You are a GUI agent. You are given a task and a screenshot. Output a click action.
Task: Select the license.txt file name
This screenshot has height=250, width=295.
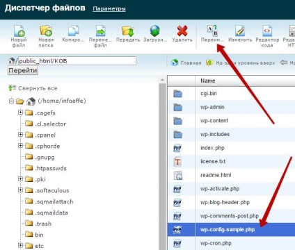pyautogui.click(x=213, y=162)
